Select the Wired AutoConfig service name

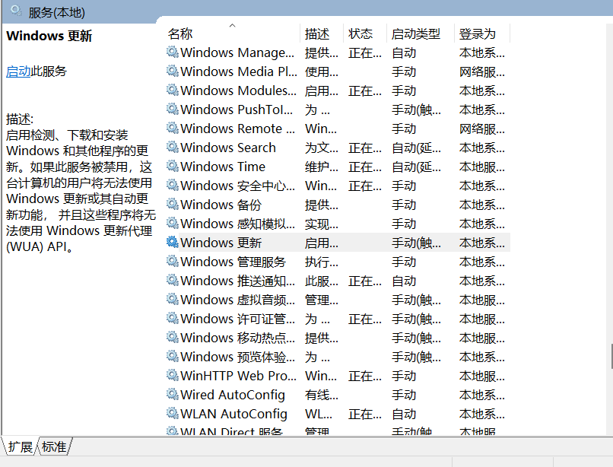point(233,395)
